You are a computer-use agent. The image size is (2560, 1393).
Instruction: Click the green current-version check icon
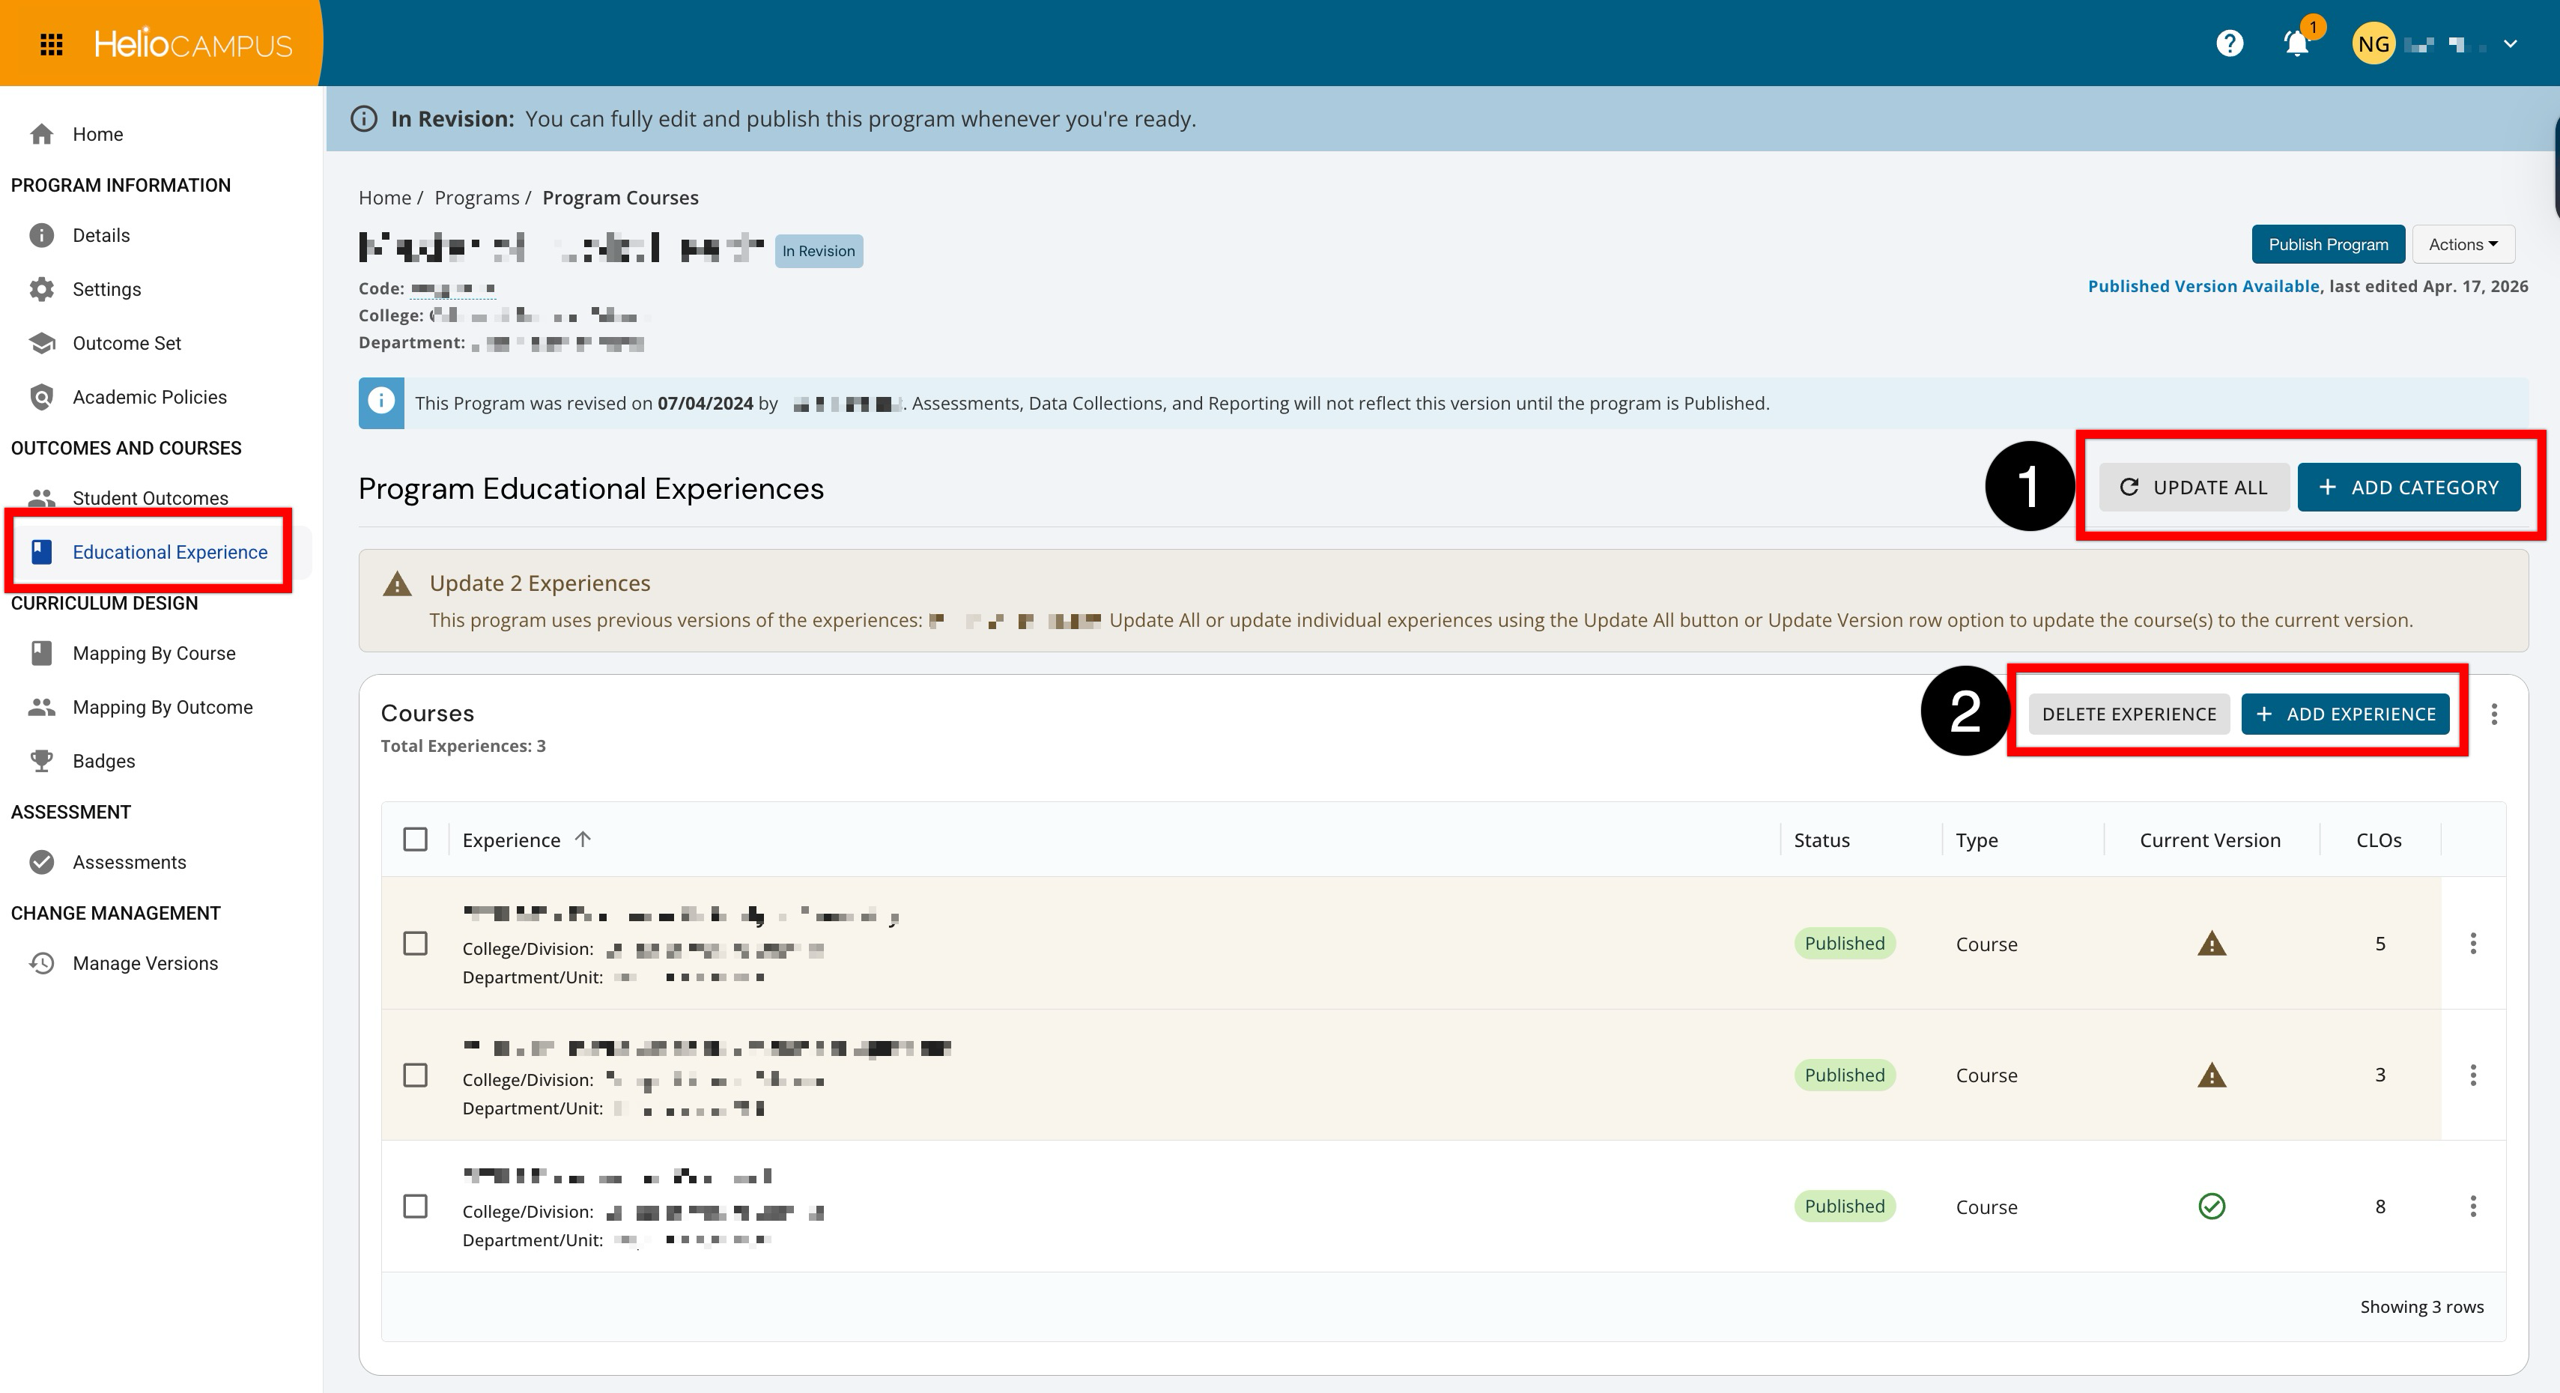(2211, 1207)
